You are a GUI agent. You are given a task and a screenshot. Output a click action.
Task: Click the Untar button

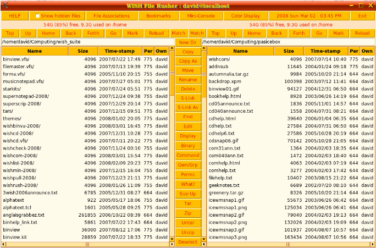(188, 223)
